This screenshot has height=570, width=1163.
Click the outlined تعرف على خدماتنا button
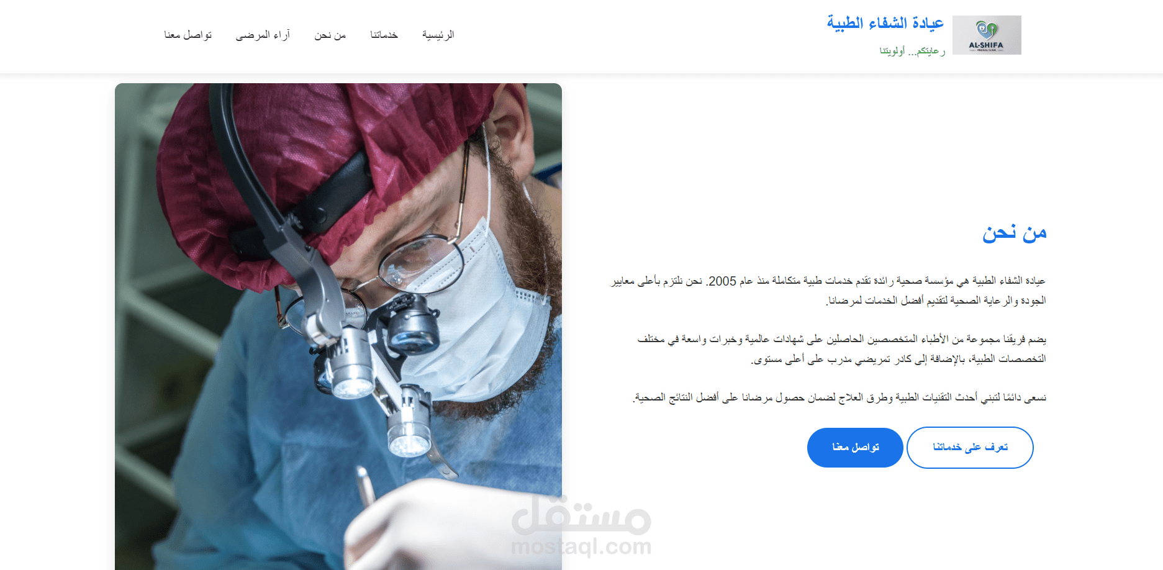pyautogui.click(x=970, y=447)
